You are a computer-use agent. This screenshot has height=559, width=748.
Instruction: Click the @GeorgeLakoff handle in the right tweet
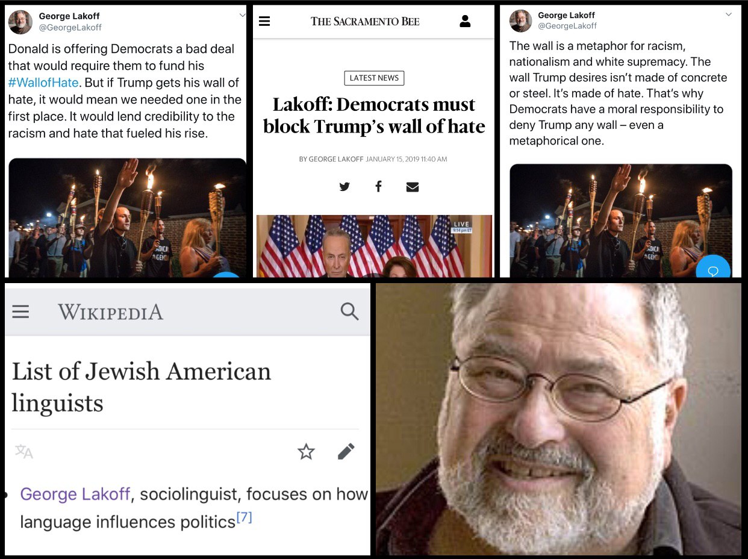pos(567,26)
